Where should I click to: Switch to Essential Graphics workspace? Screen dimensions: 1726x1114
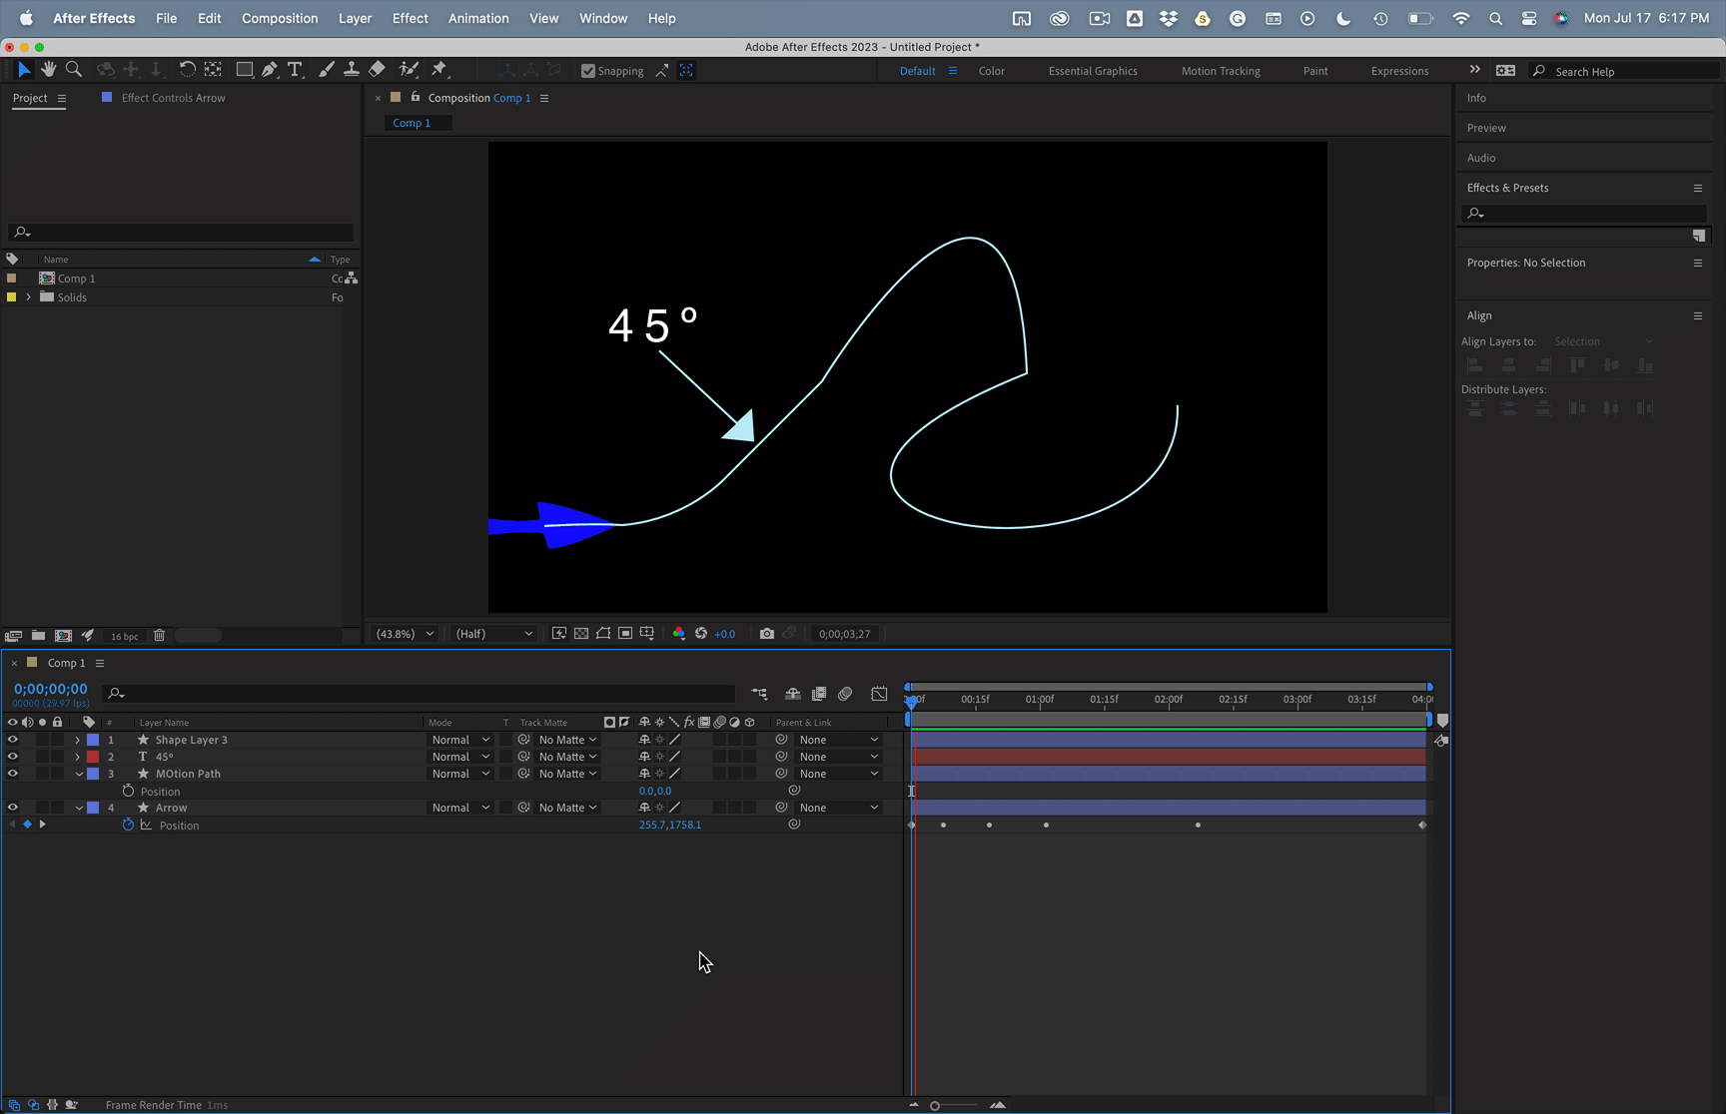1093,71
